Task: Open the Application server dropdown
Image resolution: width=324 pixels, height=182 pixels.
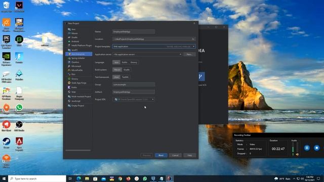Action: tap(147, 54)
